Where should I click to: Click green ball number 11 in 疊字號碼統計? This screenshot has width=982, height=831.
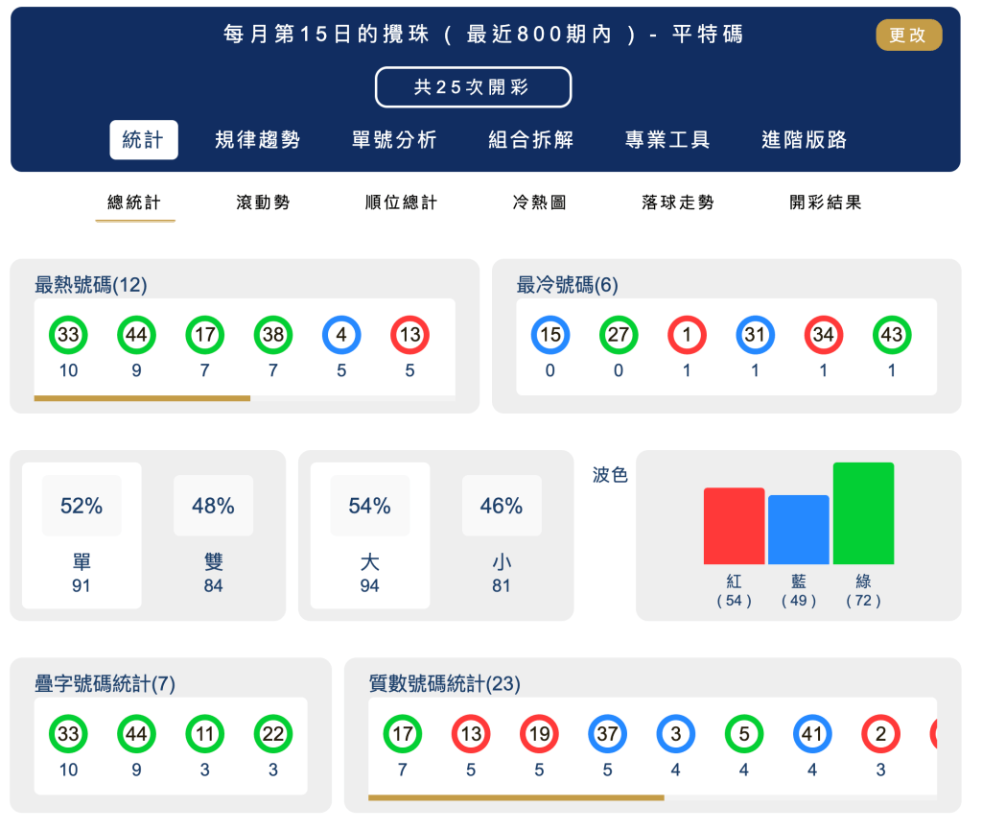[204, 735]
